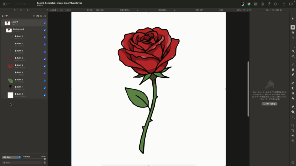296x166 pixels.
Task: Collapse the Layer 1 group
Action: [x=2, y=23]
